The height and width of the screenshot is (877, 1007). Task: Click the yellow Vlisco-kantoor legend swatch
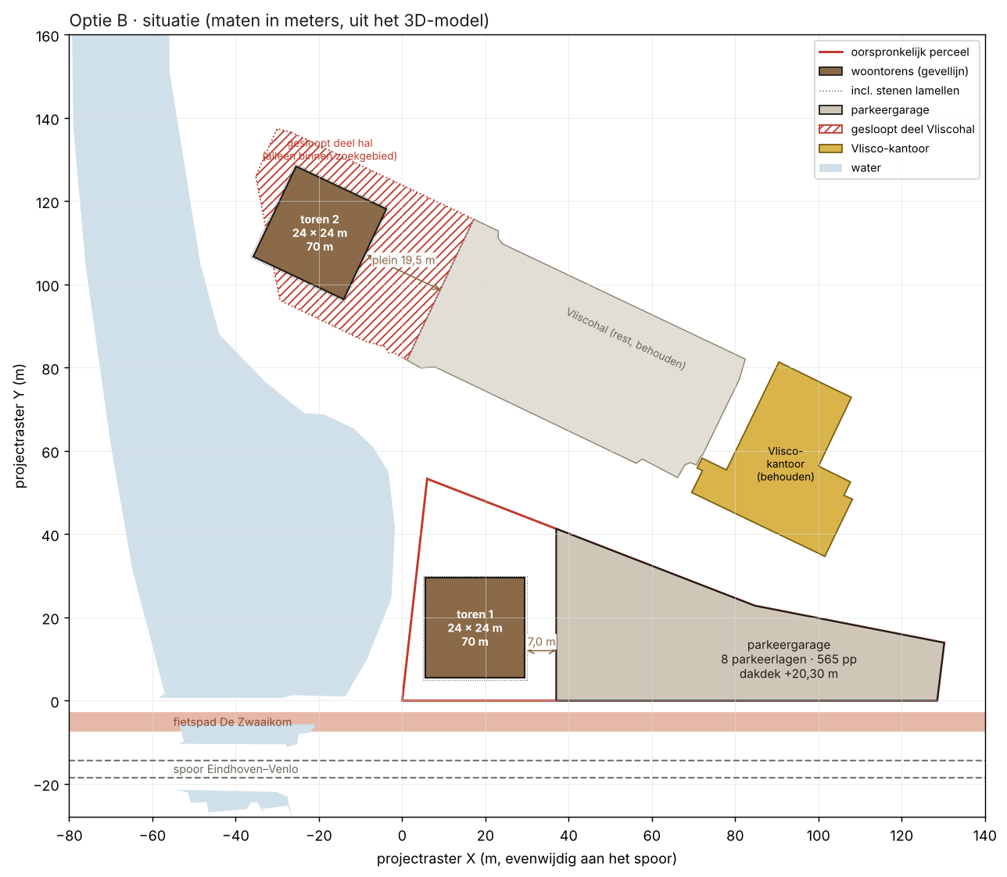(830, 149)
